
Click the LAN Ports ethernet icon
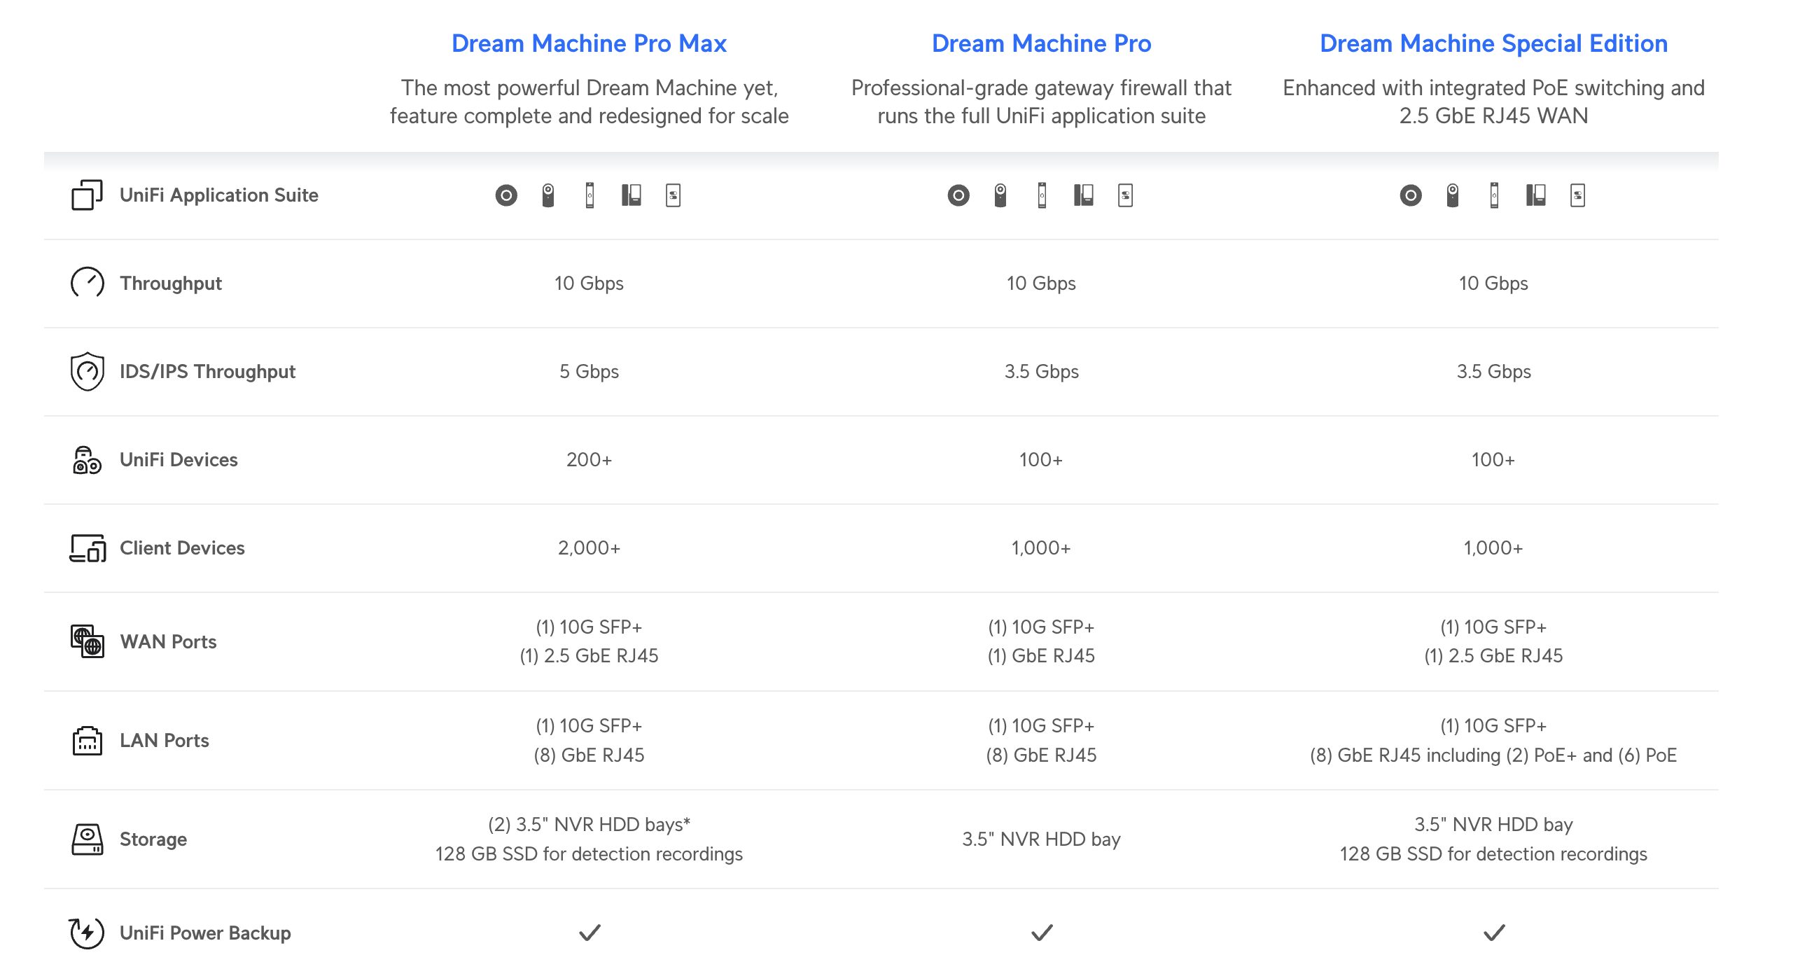click(87, 741)
